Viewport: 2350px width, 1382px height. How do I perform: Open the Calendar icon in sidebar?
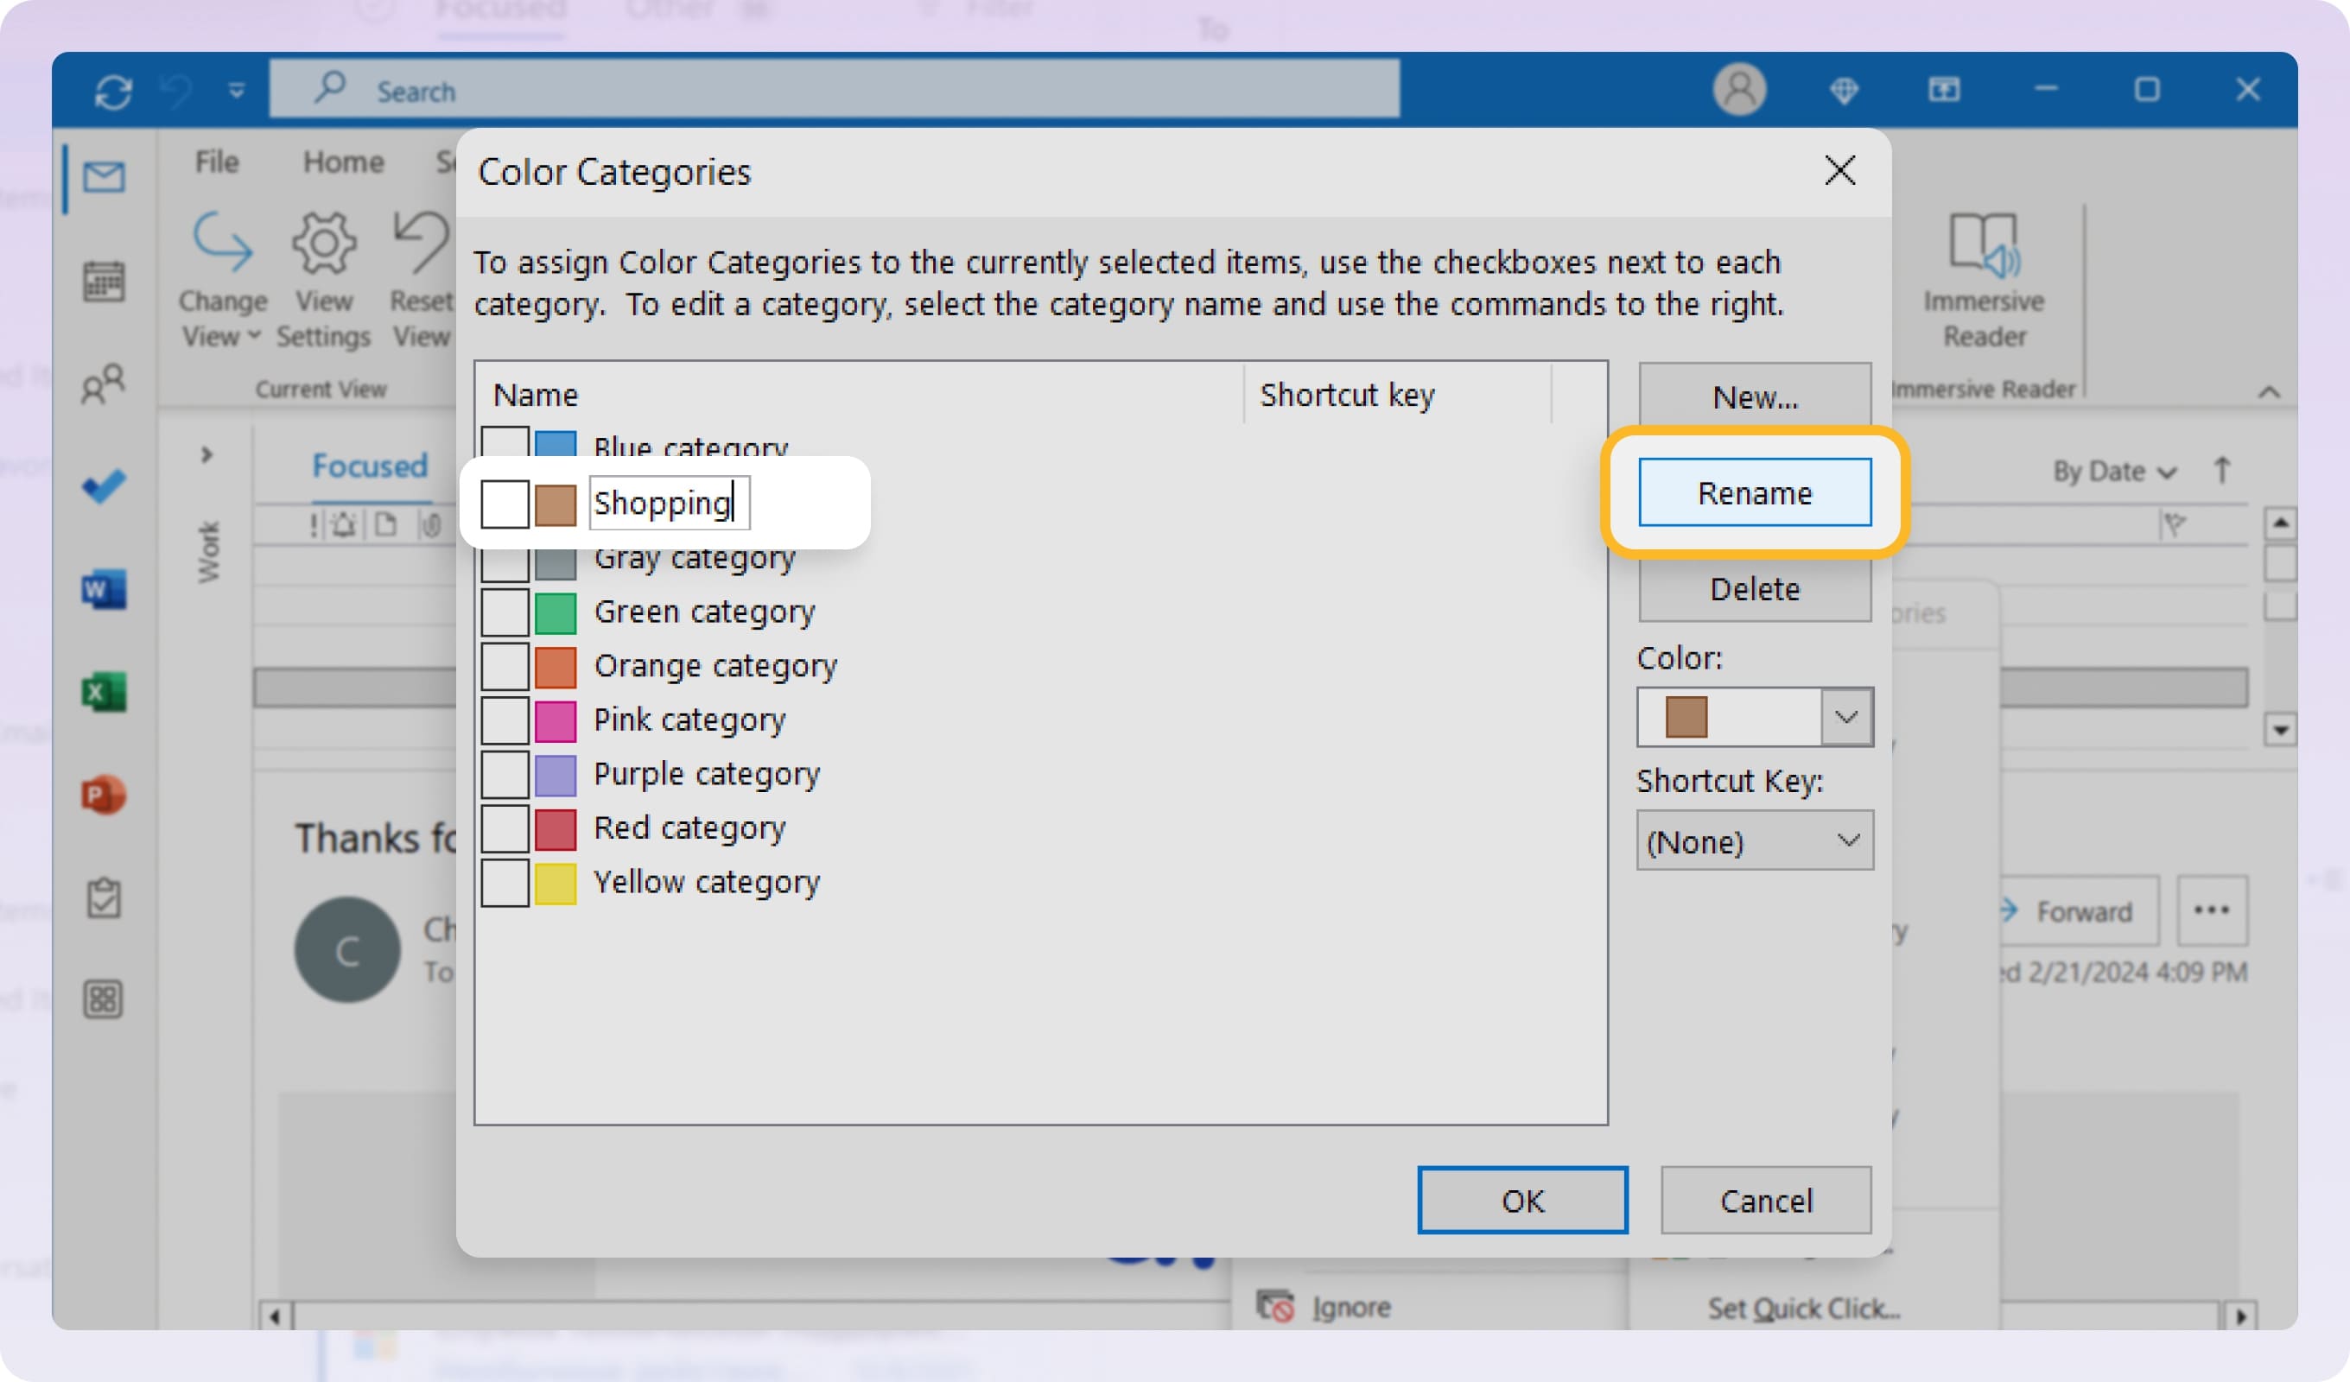[103, 281]
